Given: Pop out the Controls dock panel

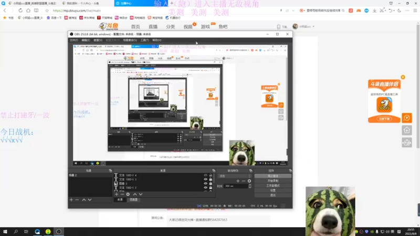Looking at the screenshot, I should (290, 170).
